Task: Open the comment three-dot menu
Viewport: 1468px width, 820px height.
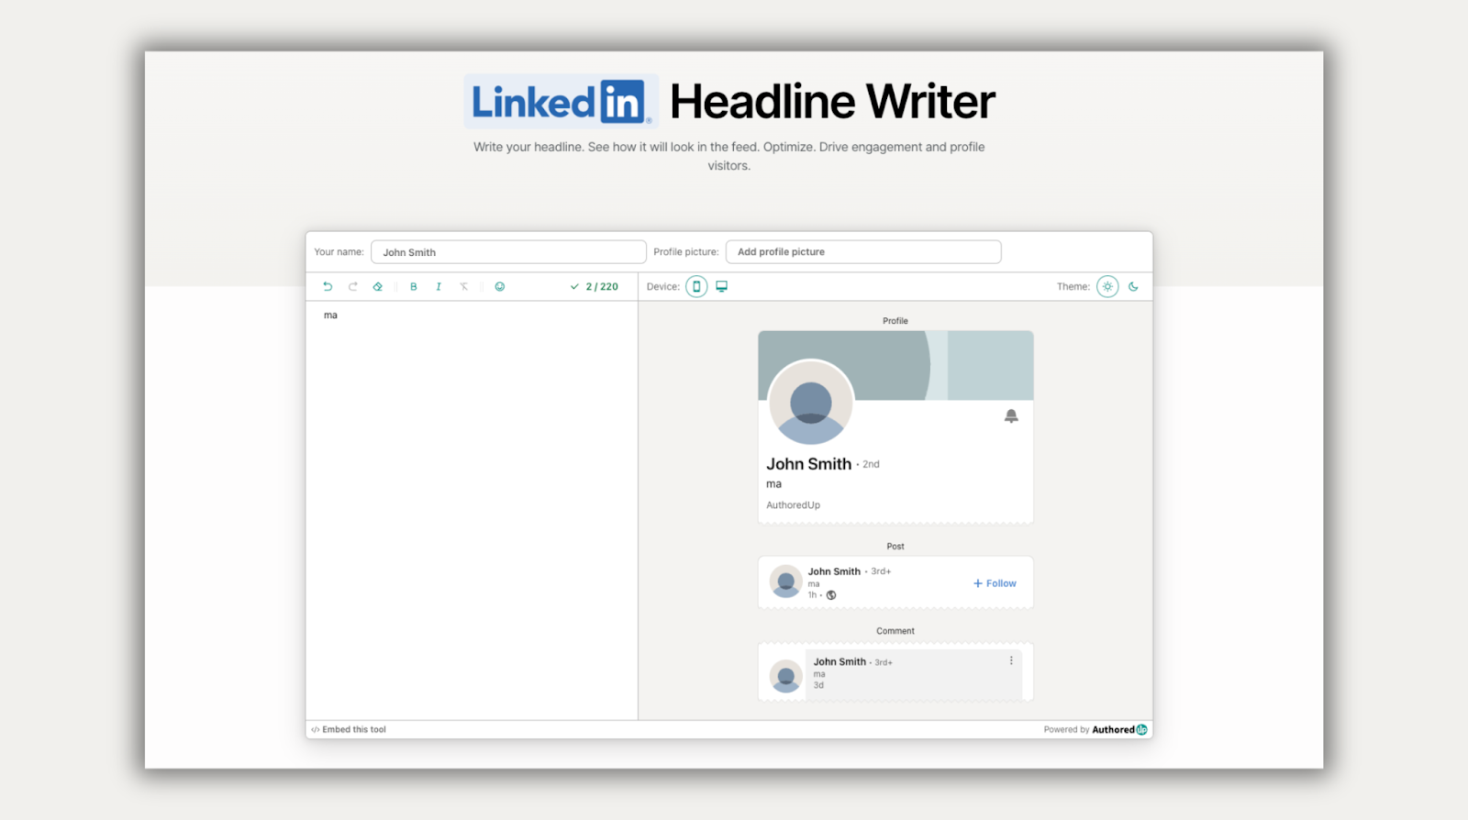Action: [x=1012, y=660]
